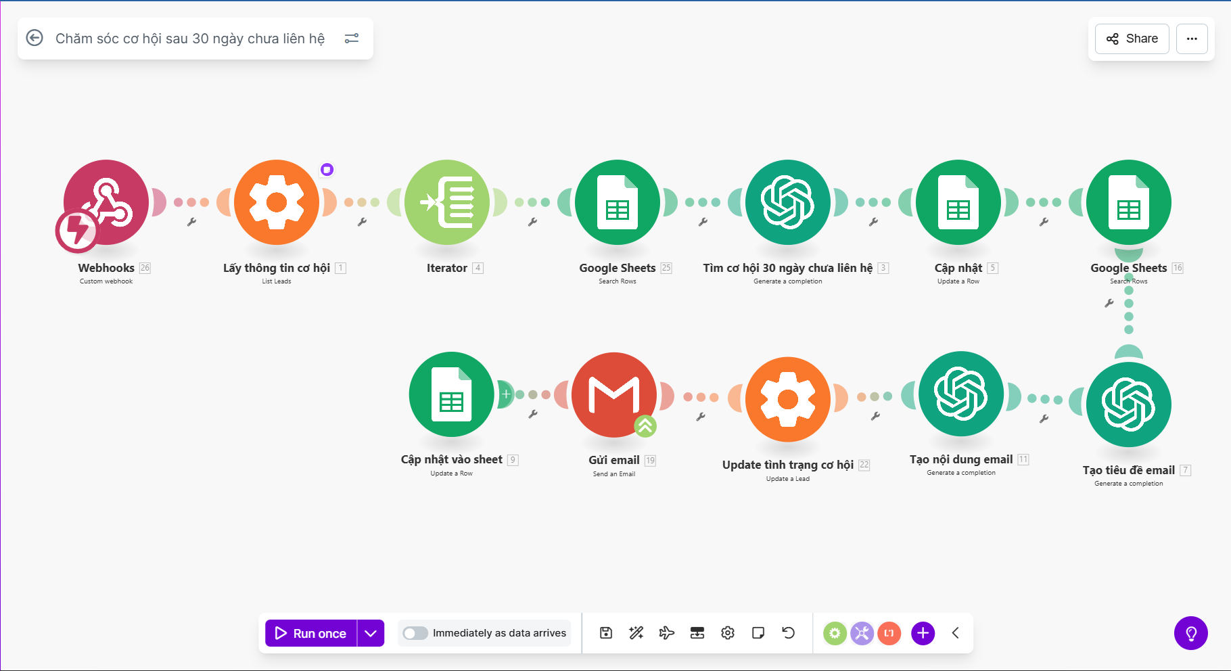This screenshot has width=1231, height=671.
Task: Open the 'Cập nhật vào sheet' module
Action: point(452,394)
